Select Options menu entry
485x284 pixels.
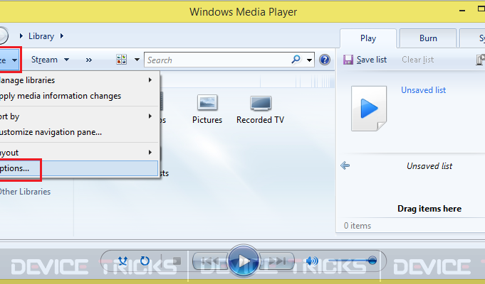pyautogui.click(x=79, y=168)
